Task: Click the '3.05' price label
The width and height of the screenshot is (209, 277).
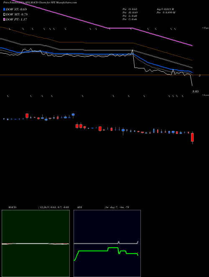Action: coord(195,91)
